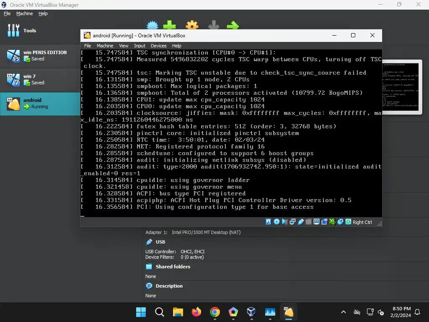Click the gray Discard arrow icon
Viewport: 429px width, 322px height.
pos(214,25)
